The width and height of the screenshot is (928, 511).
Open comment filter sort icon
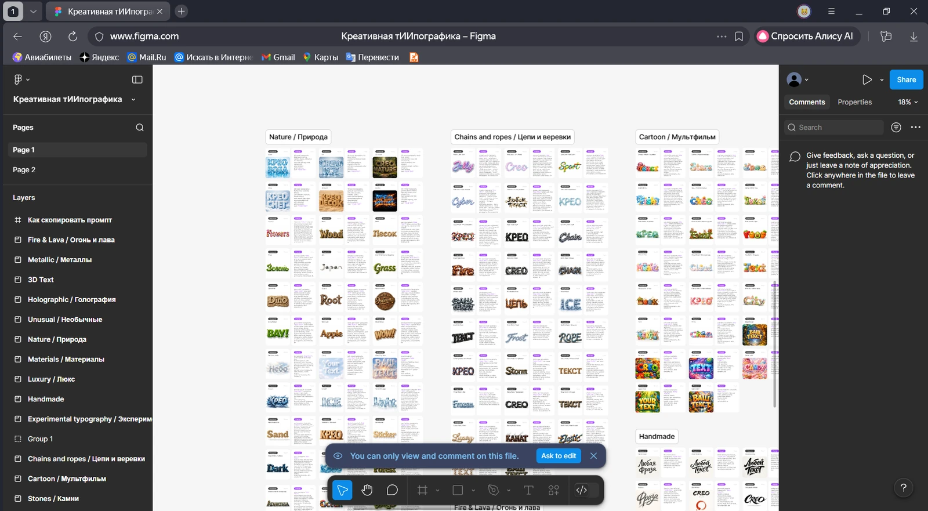pos(896,128)
